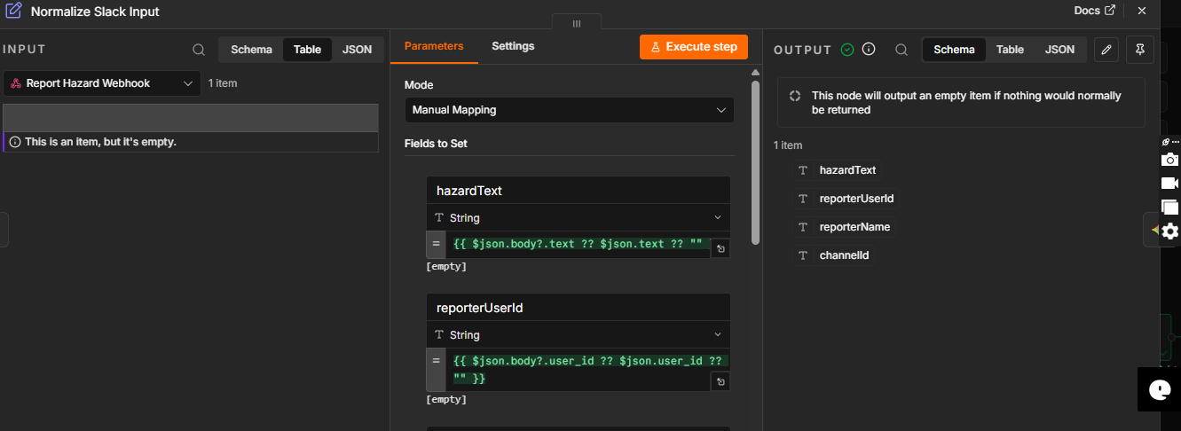1181x431 pixels.
Task: Open the Docs link
Action: [1094, 11]
